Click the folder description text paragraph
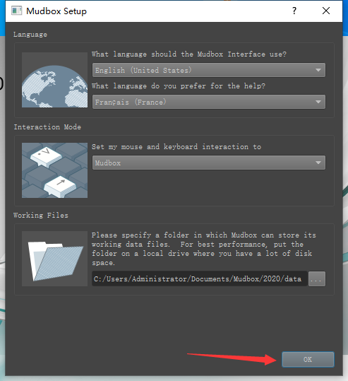Image resolution: width=348 pixels, height=381 pixels. pyautogui.click(x=204, y=249)
